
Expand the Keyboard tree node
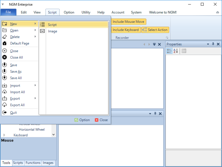(x=4, y=135)
